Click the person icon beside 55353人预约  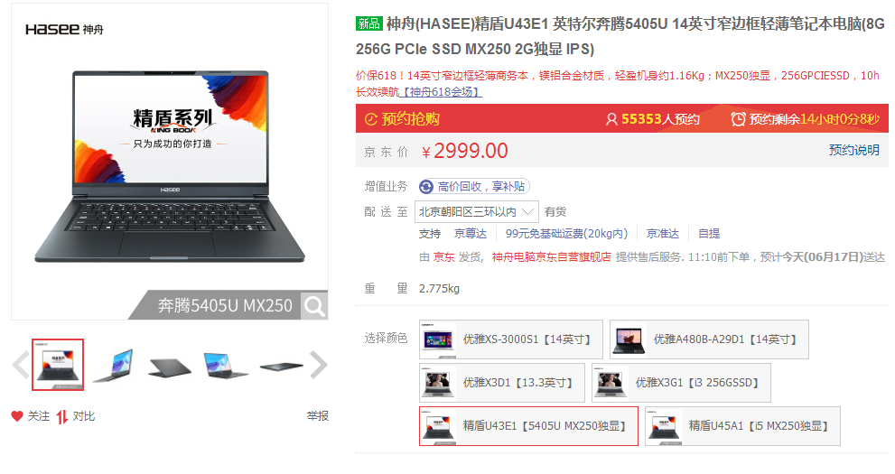tap(611, 119)
